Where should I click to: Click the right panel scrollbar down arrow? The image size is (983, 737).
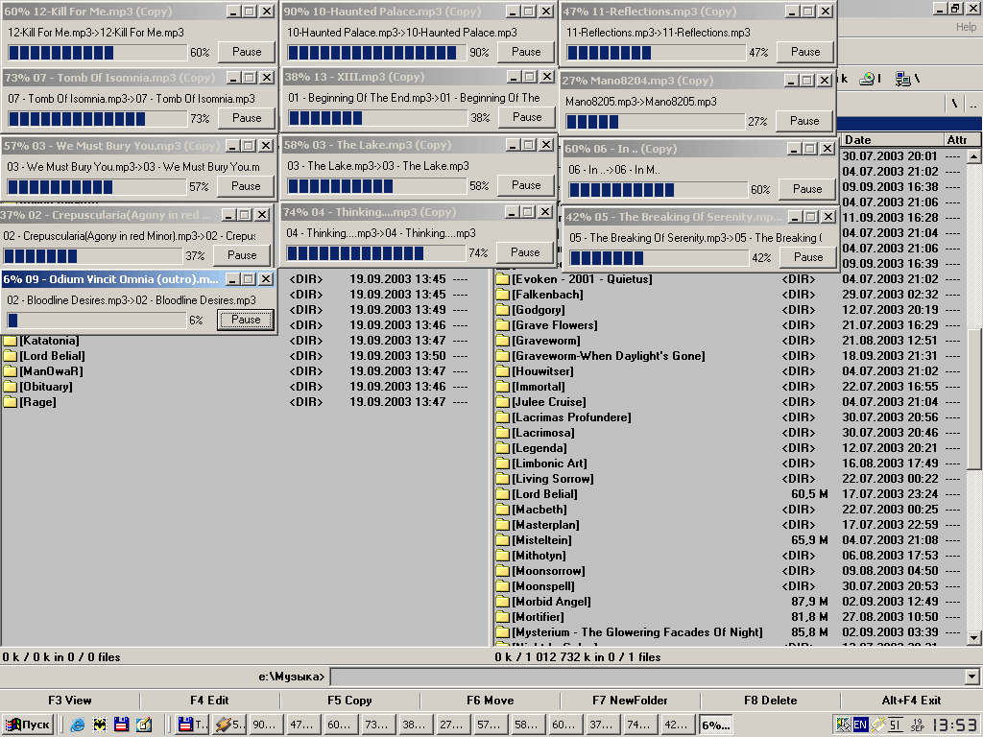coord(973,638)
